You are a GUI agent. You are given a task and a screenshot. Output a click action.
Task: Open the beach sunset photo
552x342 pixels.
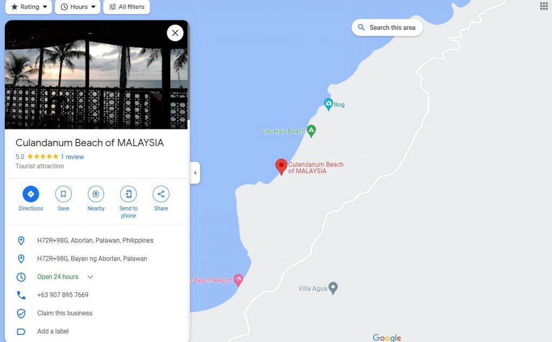(96, 74)
